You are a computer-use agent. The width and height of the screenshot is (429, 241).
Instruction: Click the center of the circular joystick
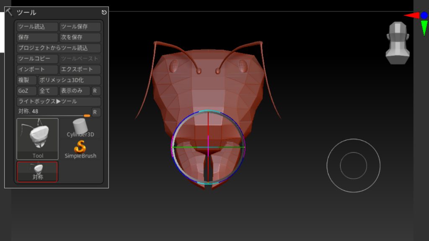click(353, 166)
